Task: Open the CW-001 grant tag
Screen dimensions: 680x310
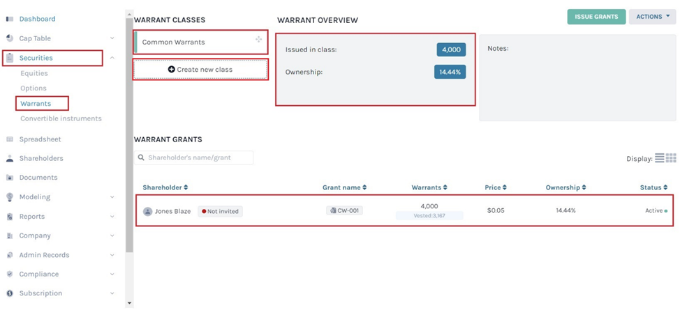Action: pos(345,211)
